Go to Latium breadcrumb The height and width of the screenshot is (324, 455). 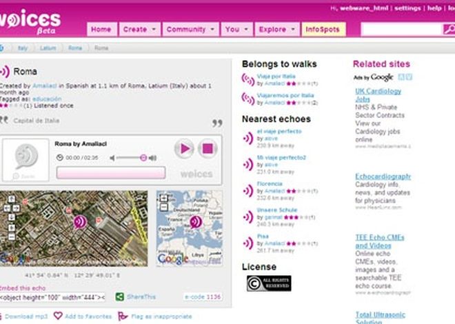pyautogui.click(x=48, y=48)
